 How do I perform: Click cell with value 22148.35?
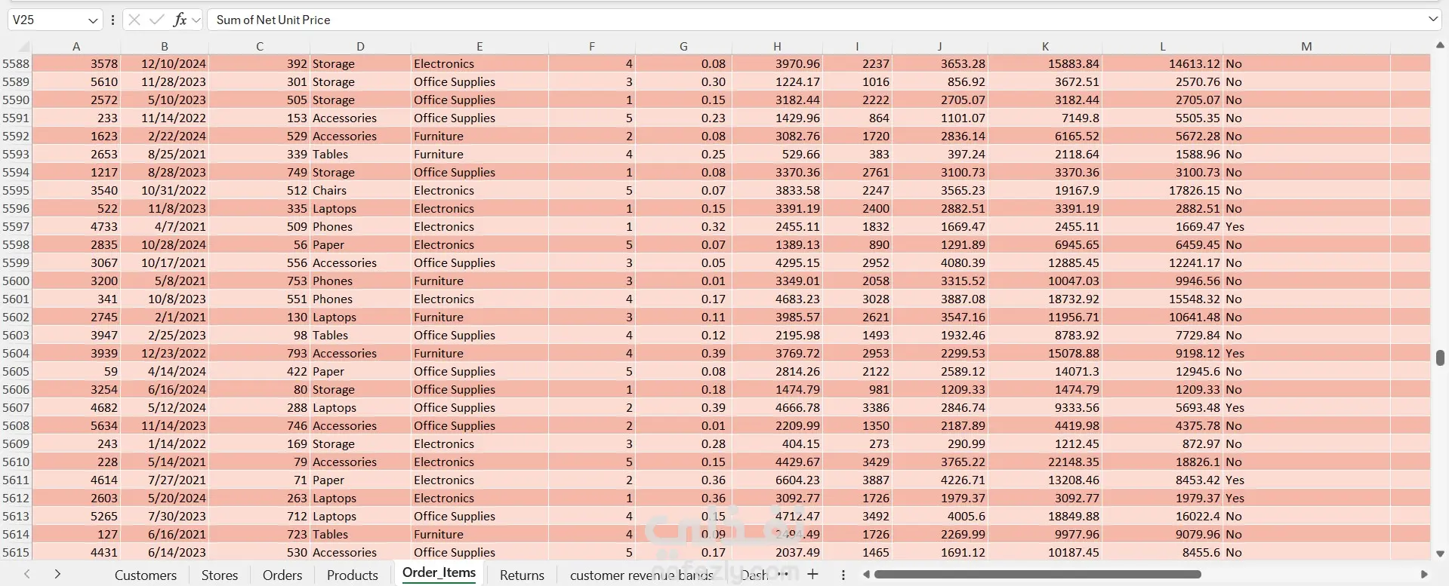(x=1046, y=462)
